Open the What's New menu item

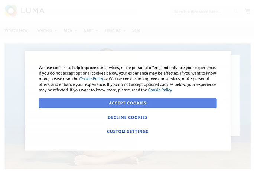click(16, 30)
